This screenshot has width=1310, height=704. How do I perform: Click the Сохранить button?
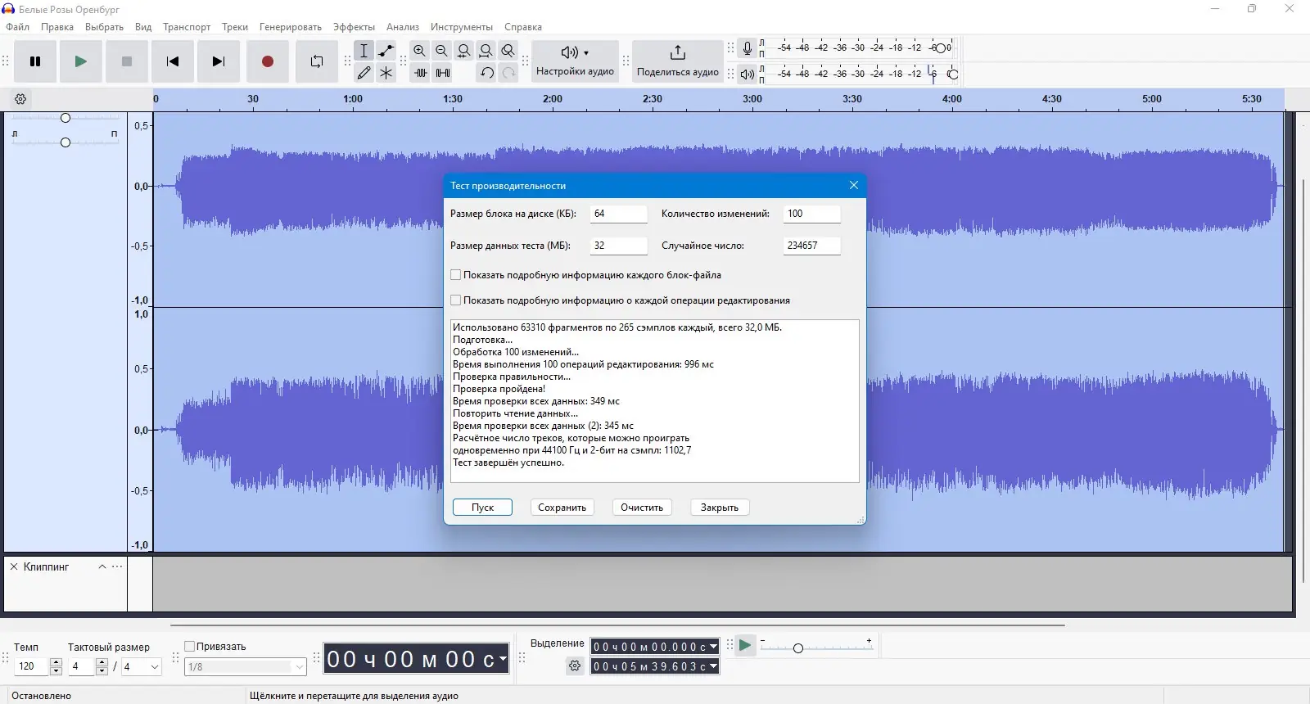pyautogui.click(x=562, y=508)
